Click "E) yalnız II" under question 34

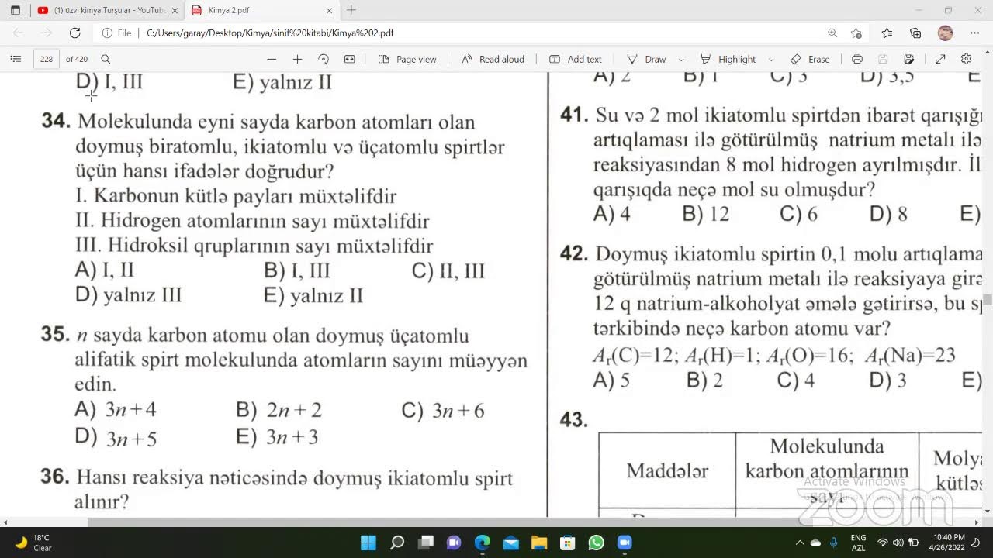click(x=313, y=295)
